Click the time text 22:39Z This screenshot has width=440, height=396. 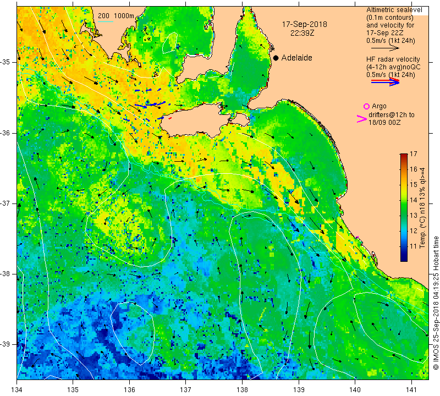click(302, 33)
